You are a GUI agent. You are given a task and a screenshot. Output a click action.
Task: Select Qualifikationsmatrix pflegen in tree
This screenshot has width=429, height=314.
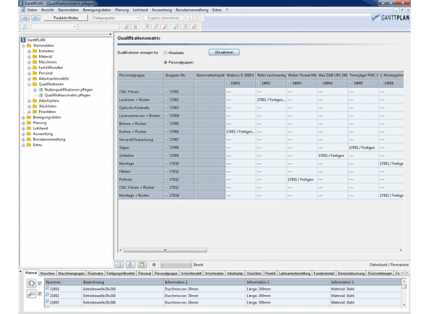(x=67, y=96)
